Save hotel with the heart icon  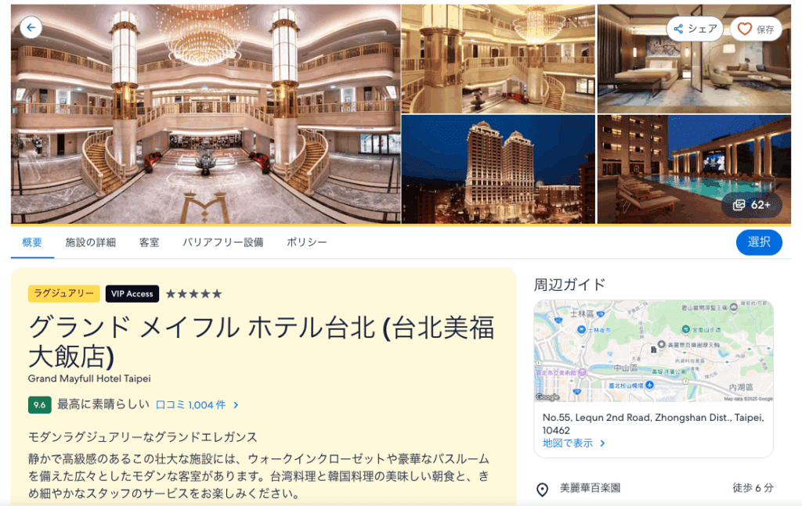[744, 29]
